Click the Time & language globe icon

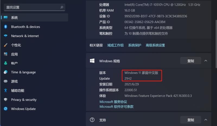pos(5,72)
